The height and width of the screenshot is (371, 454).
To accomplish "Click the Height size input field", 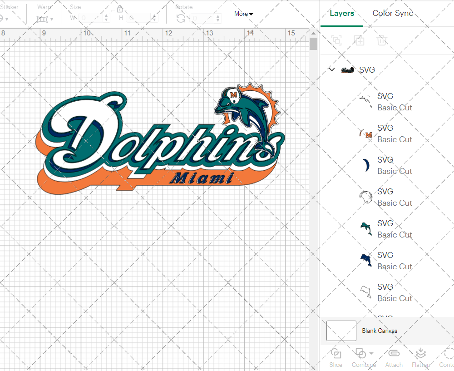I will click(139, 18).
